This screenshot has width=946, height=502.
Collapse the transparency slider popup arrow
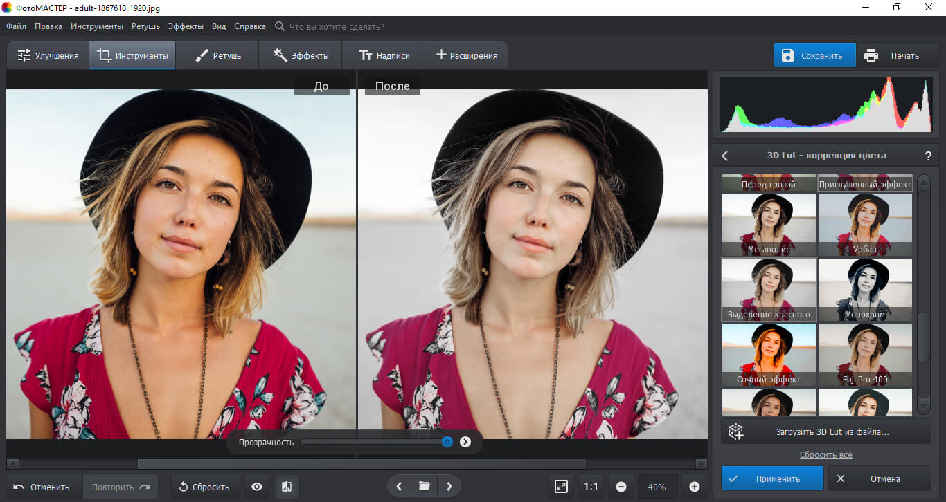tap(465, 442)
